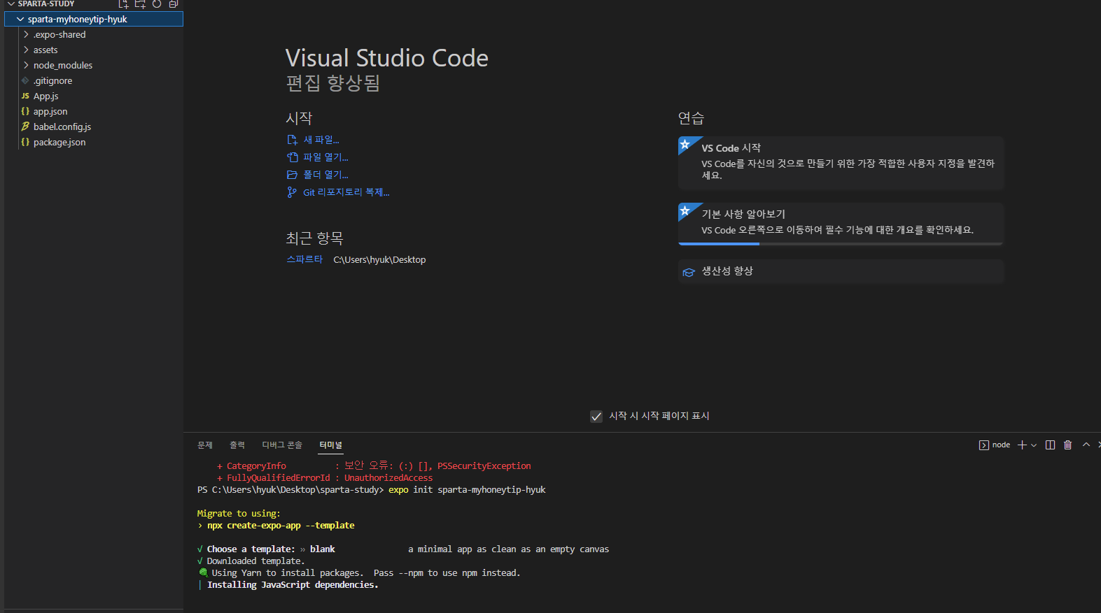The height and width of the screenshot is (613, 1101).
Task: Click the git branch icon beside Git 리포지토리 복제
Action: tap(292, 192)
